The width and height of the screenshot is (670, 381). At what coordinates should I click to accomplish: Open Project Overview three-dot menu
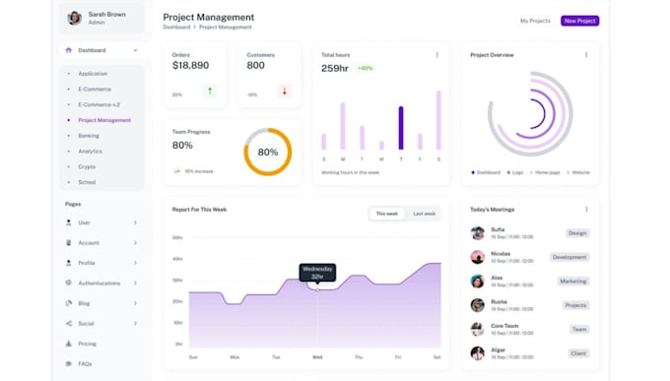(x=586, y=55)
